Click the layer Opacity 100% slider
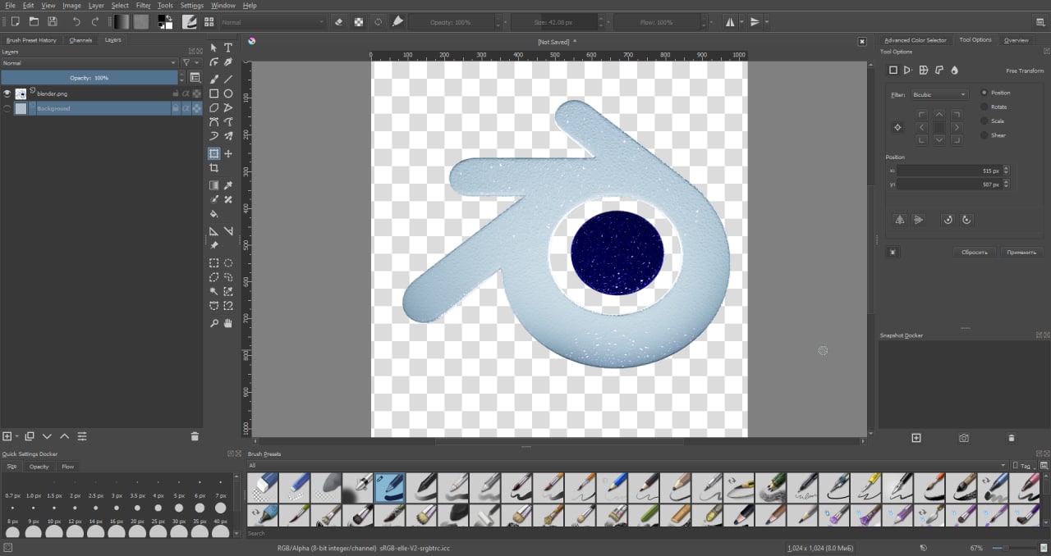Viewport: 1051px width, 556px height. pos(89,77)
